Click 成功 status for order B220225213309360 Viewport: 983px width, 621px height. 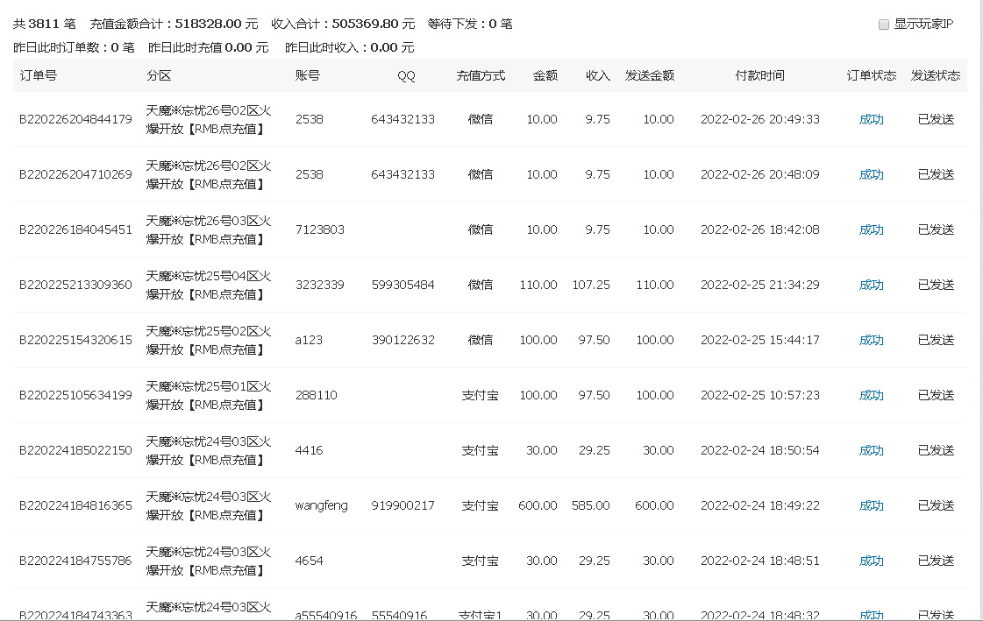point(871,285)
